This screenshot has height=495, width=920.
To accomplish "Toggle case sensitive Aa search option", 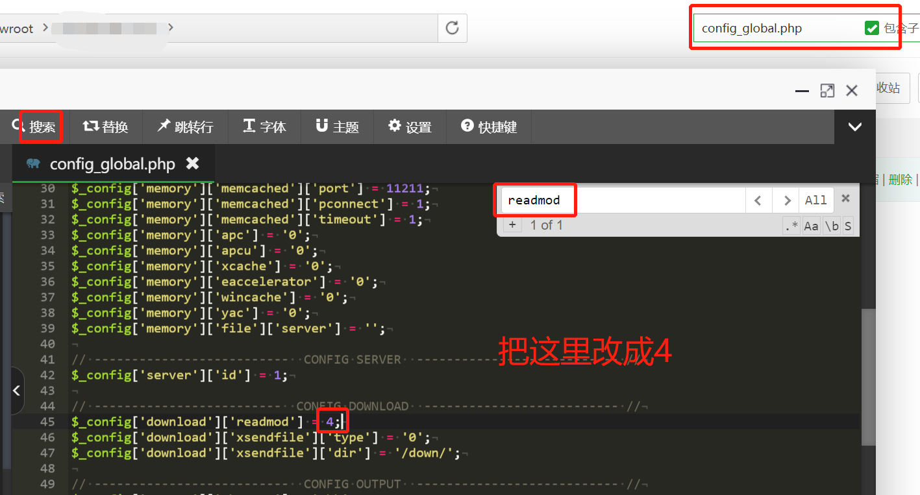I will pos(812,226).
